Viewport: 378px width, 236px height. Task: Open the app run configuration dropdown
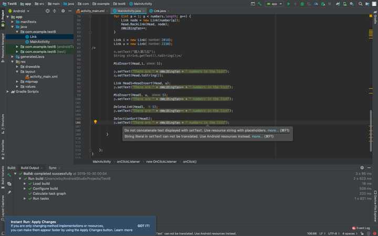click(x=274, y=4)
